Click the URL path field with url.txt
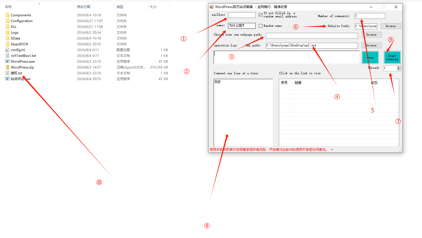 [312, 46]
